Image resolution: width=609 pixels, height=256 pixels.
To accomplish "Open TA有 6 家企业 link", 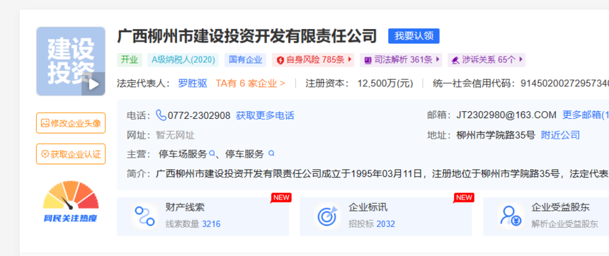I will pos(251,83).
